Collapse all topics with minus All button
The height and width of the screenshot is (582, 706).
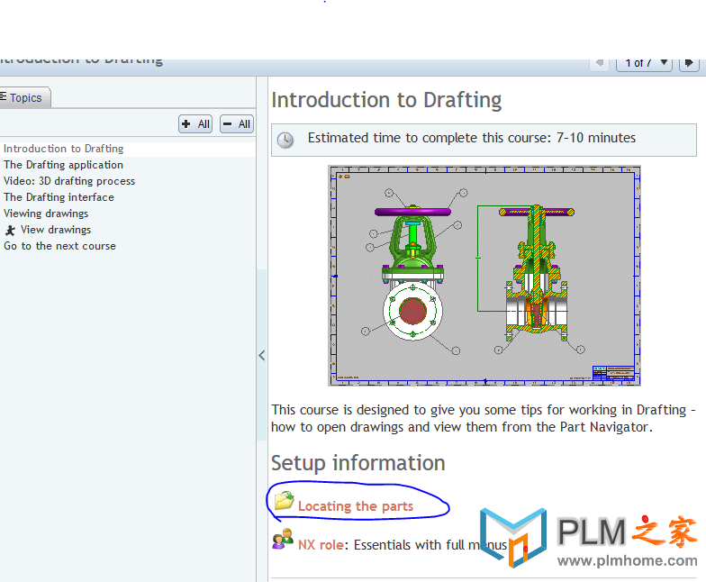[236, 124]
